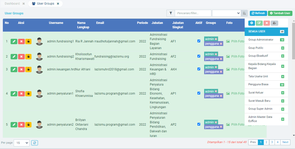Select Pengguna Biasa group

(266, 85)
